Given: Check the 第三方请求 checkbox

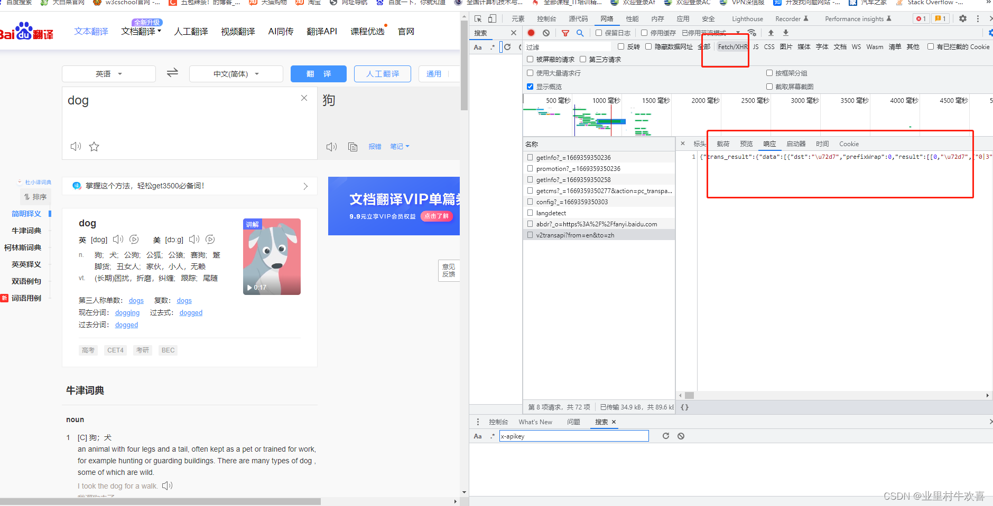Looking at the screenshot, I should click(583, 59).
